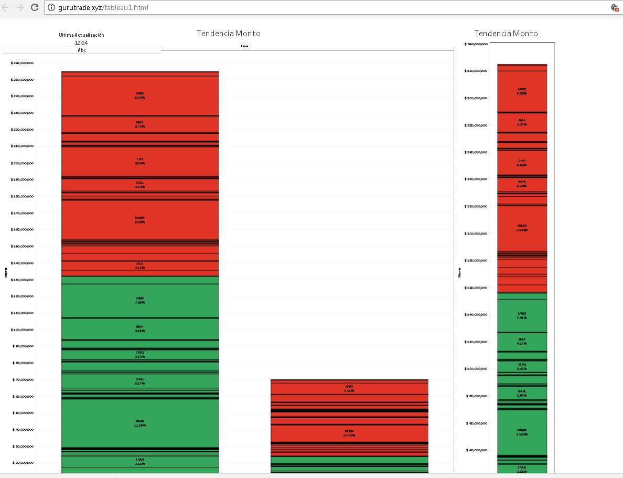Select the red PAMP segment in the narrow right chart
The image size is (623, 478).
click(x=522, y=228)
